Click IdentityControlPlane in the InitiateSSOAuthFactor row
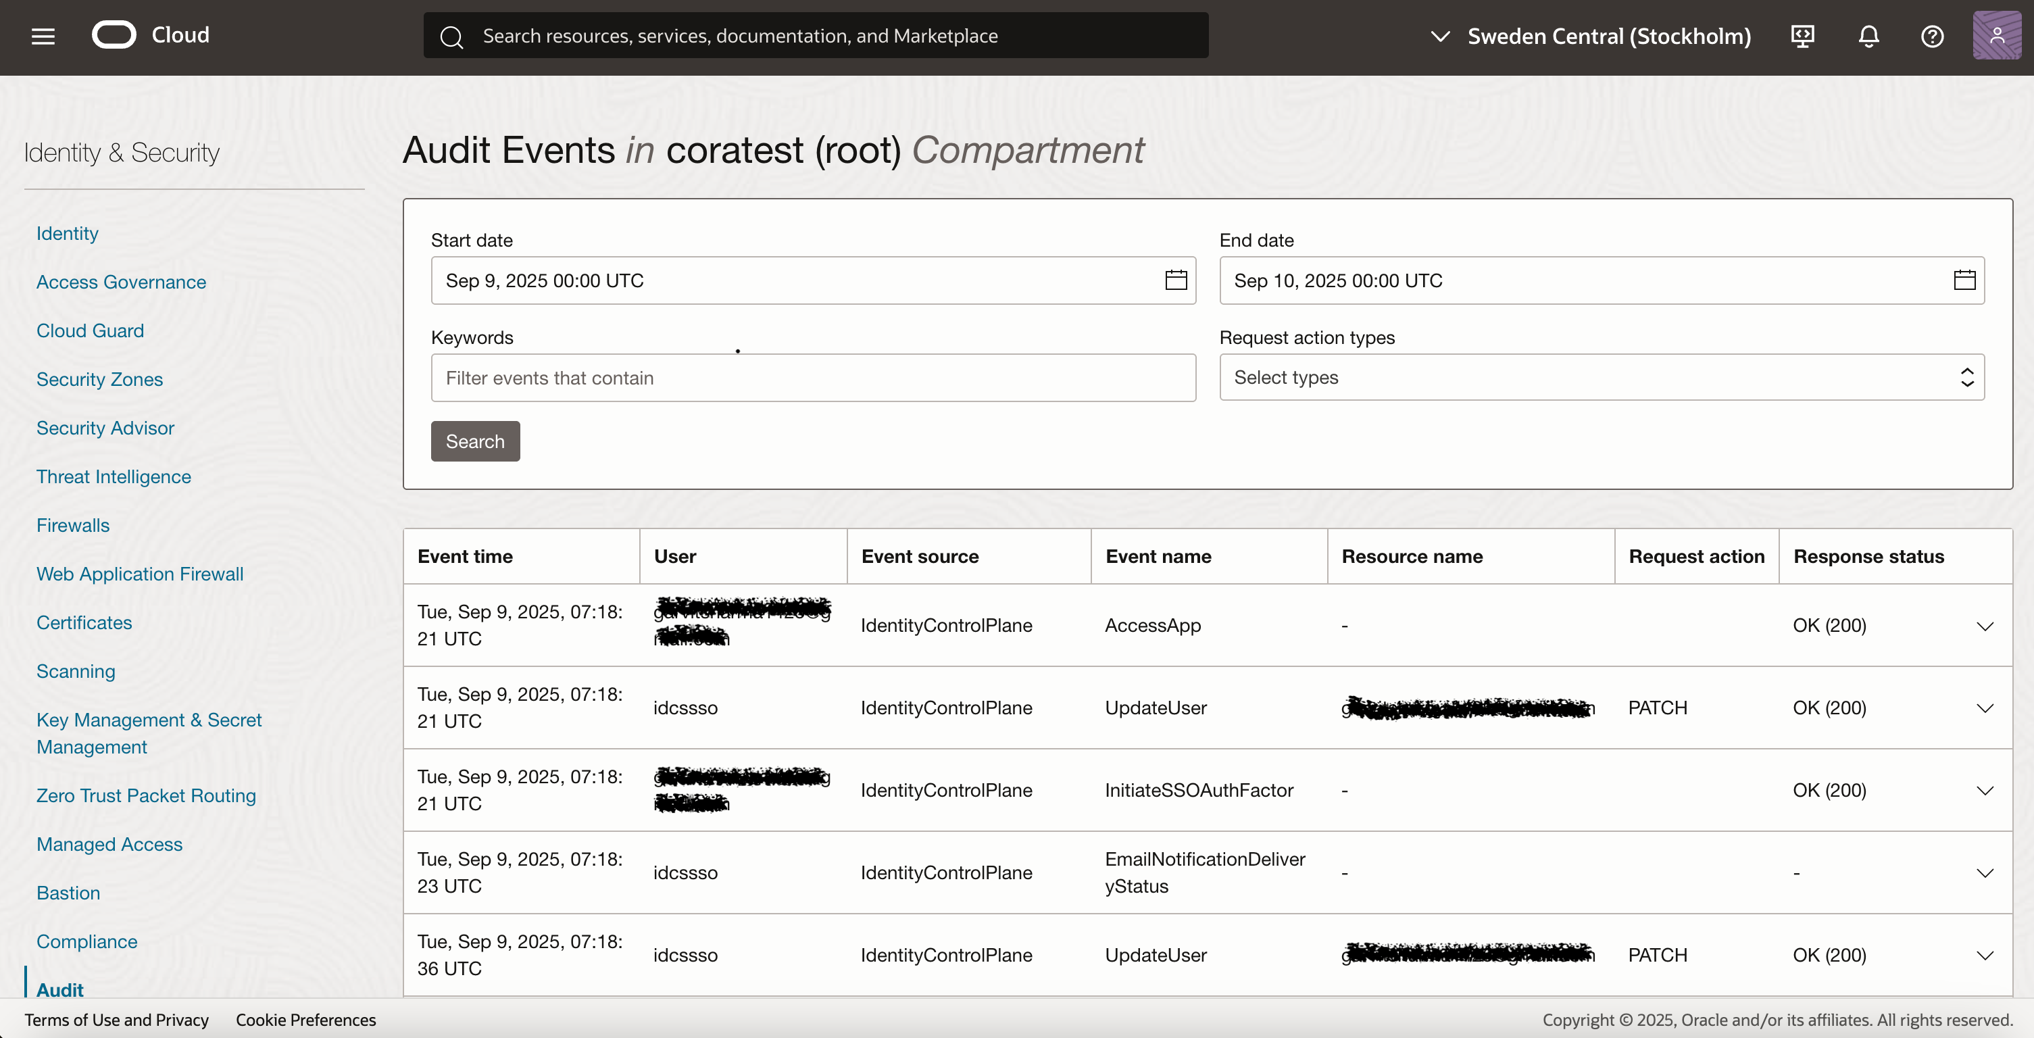 click(946, 790)
